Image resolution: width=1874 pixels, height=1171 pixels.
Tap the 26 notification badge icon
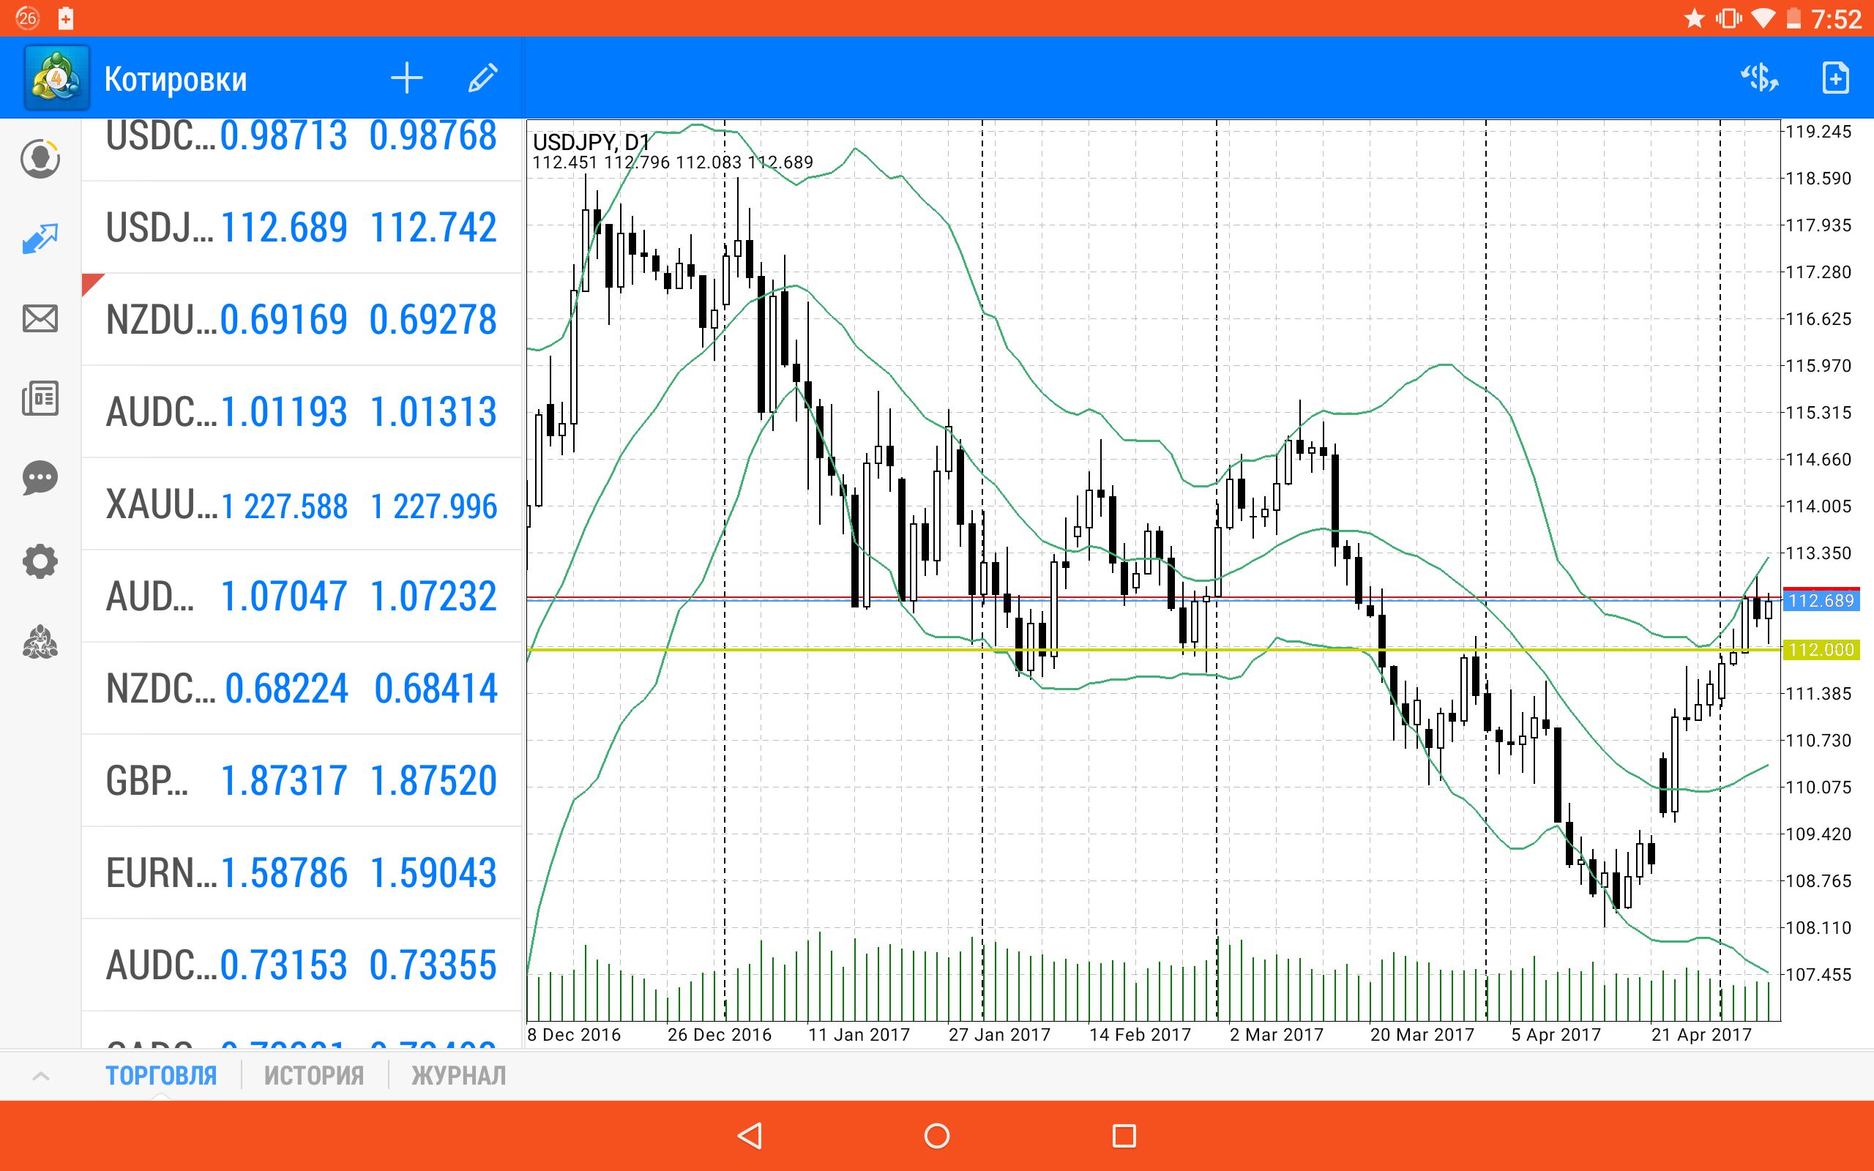(27, 18)
